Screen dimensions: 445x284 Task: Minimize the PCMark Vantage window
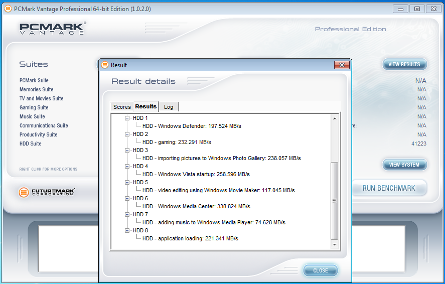400,9
